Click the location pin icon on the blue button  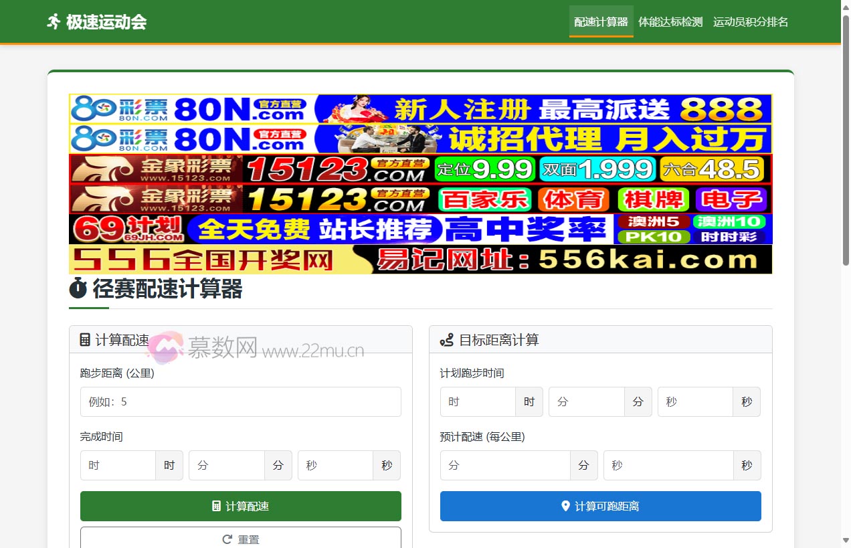566,507
